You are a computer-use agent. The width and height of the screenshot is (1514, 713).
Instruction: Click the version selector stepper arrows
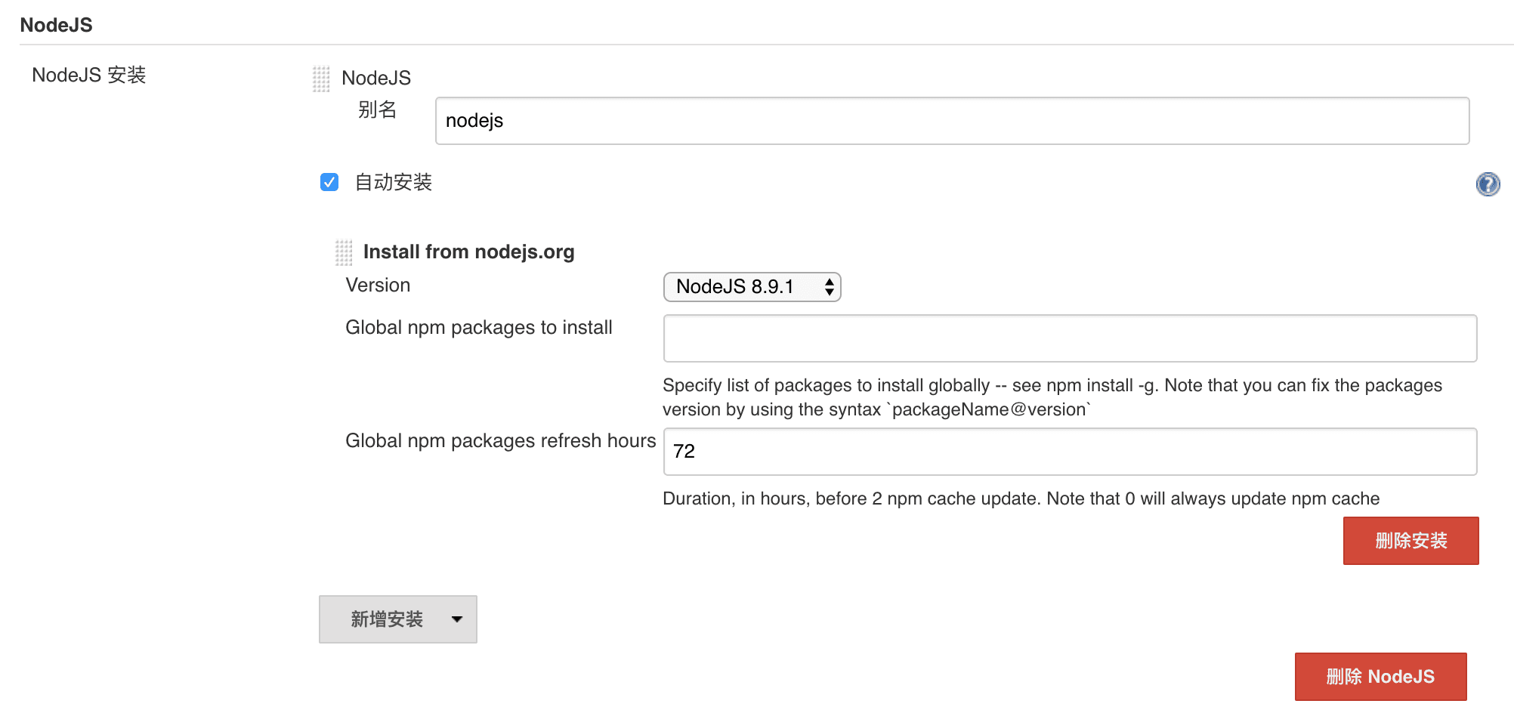click(x=828, y=287)
